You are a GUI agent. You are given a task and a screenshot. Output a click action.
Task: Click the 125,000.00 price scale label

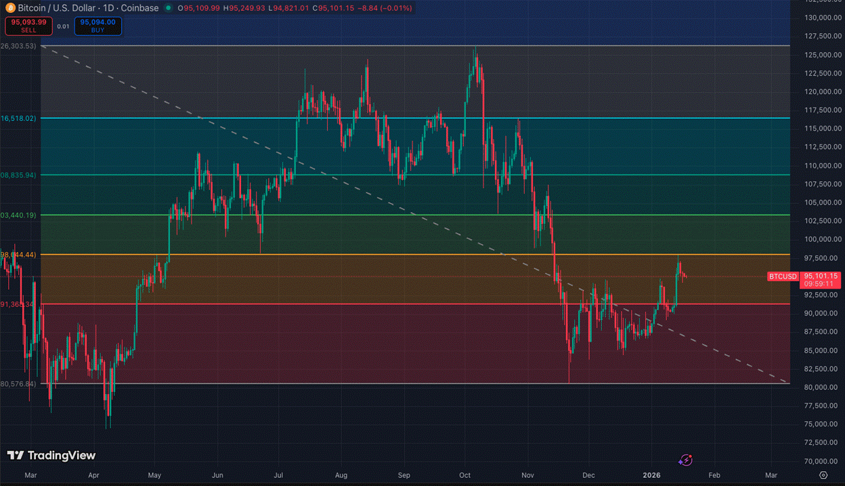pos(821,55)
